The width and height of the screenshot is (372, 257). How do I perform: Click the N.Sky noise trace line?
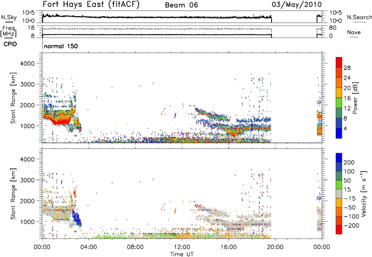click(157, 17)
